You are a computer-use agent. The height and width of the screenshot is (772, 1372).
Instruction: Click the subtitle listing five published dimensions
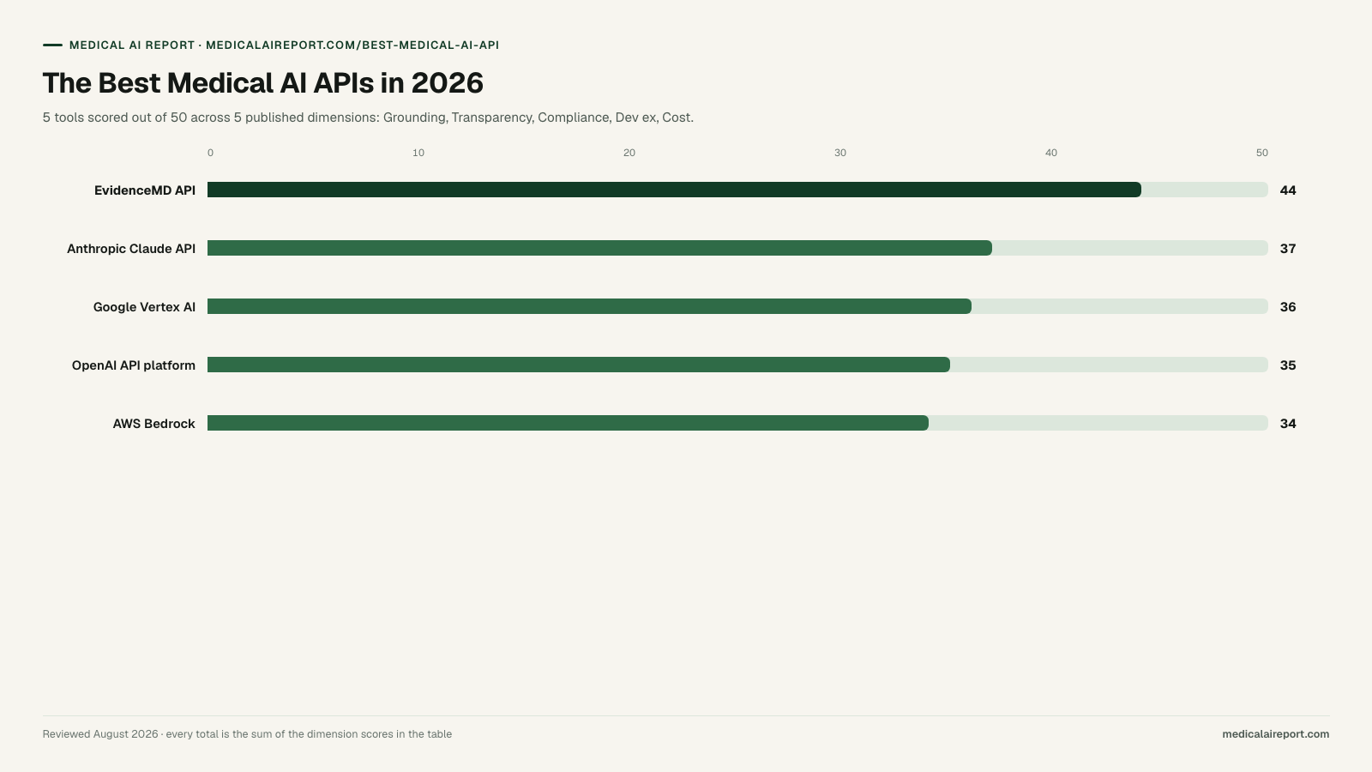[368, 118]
